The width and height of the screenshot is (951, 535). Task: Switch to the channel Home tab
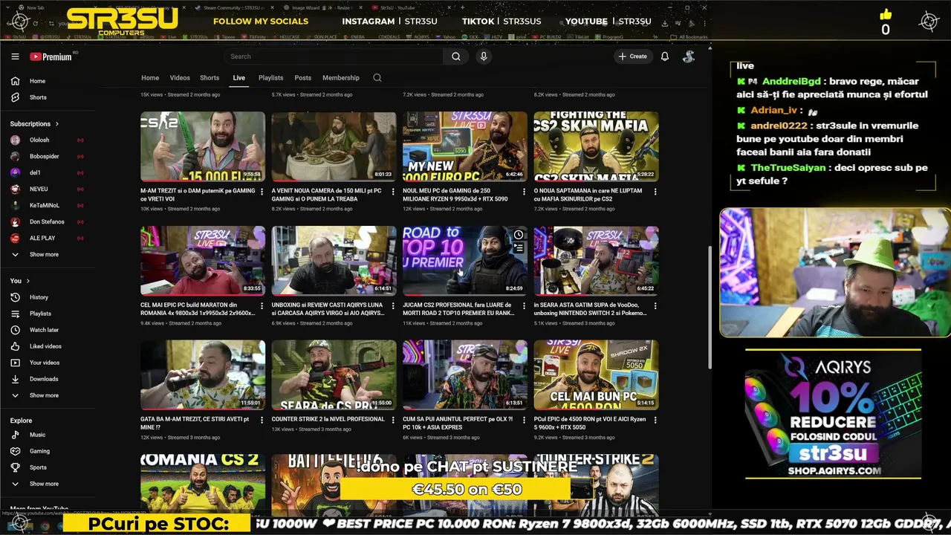(x=150, y=78)
